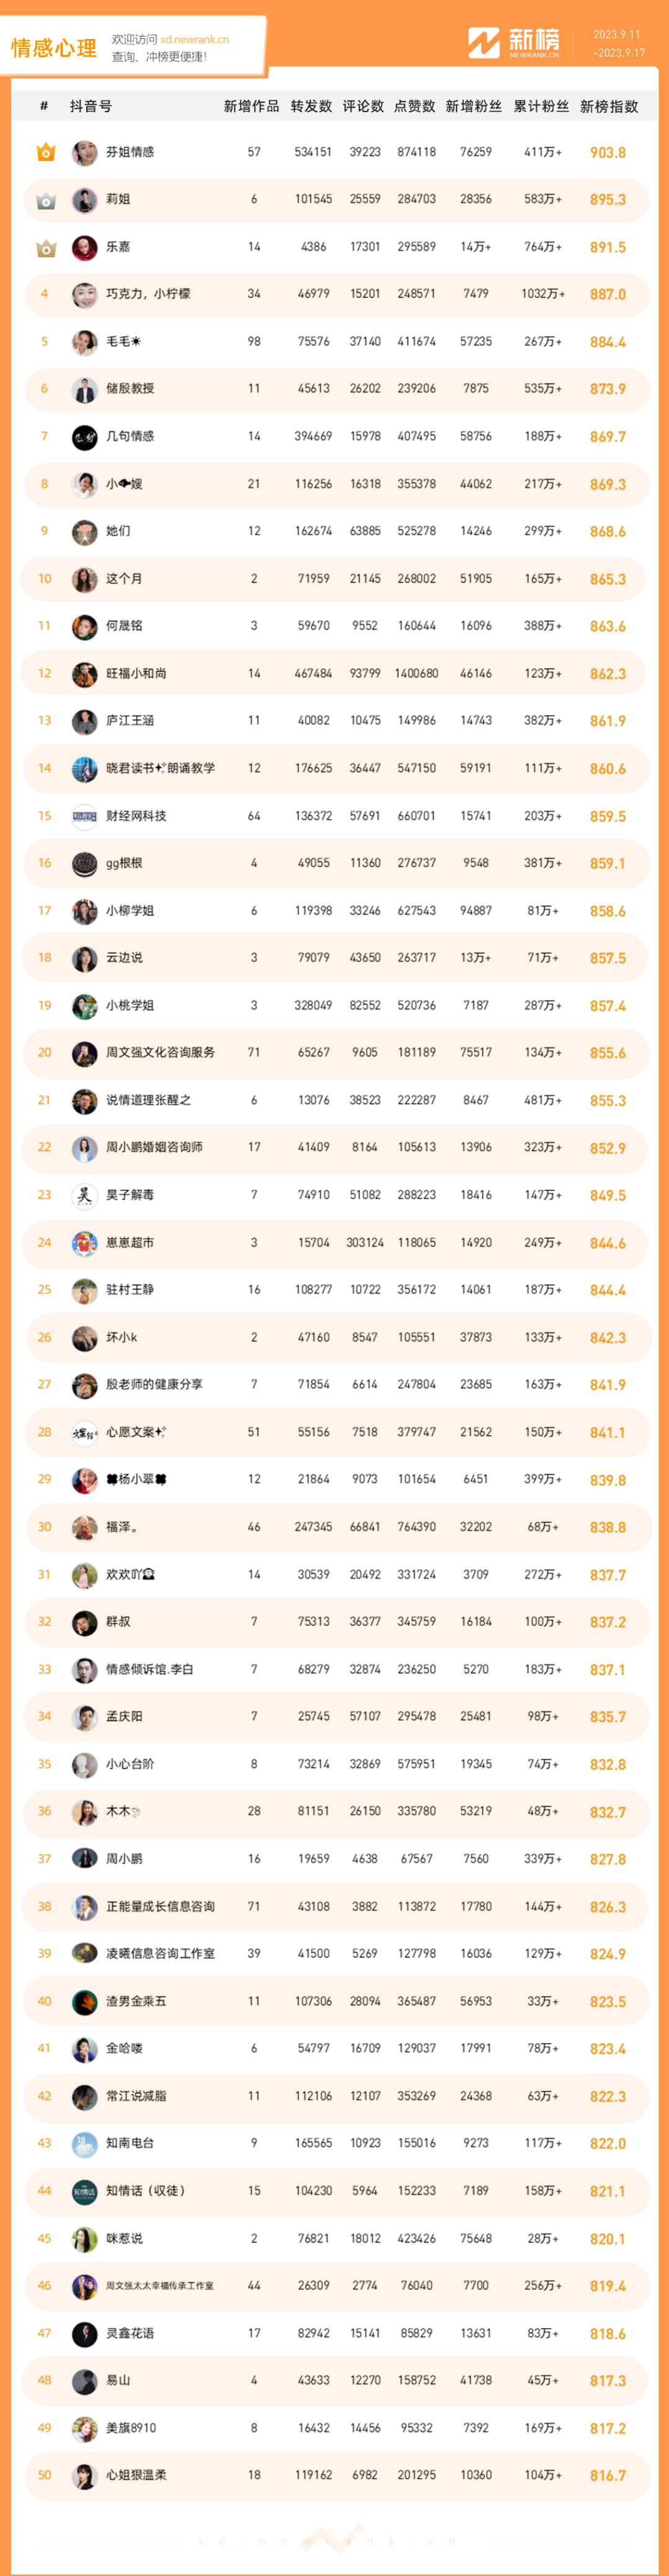Screen dimensions: 669x2576
Task: Open the xd.newrank.cn link
Action: [x=194, y=40]
